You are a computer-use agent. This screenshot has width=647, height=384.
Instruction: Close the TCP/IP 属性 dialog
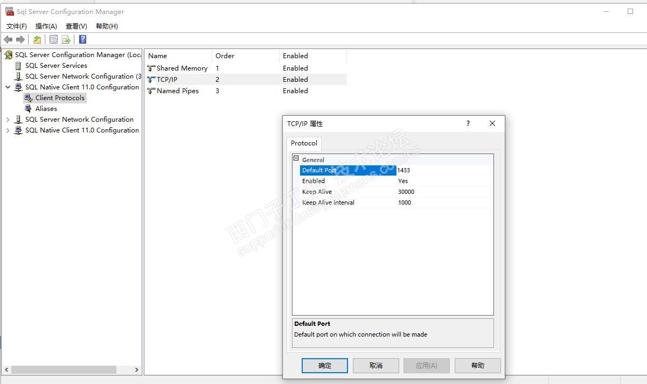coord(492,123)
